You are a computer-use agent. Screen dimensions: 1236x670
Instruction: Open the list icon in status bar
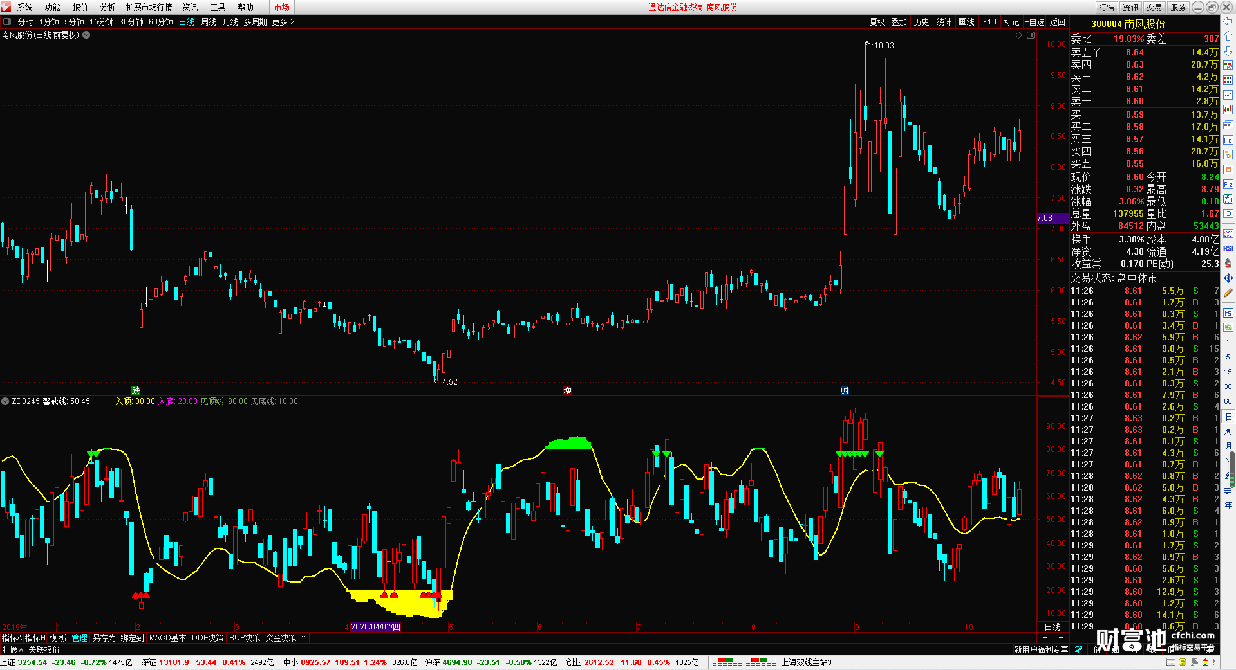(x=1171, y=662)
